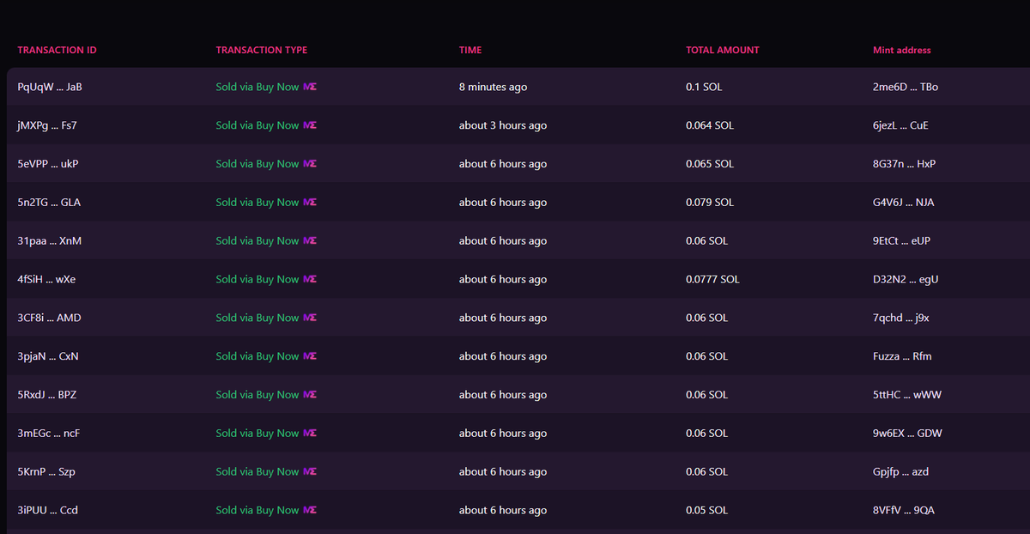Open mint address D32N2 ... egU
Image resolution: width=1030 pixels, height=534 pixels.
(x=906, y=280)
